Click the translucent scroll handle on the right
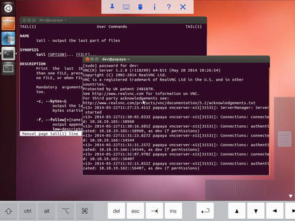This screenshot has height=221, width=295. tap(285, 139)
